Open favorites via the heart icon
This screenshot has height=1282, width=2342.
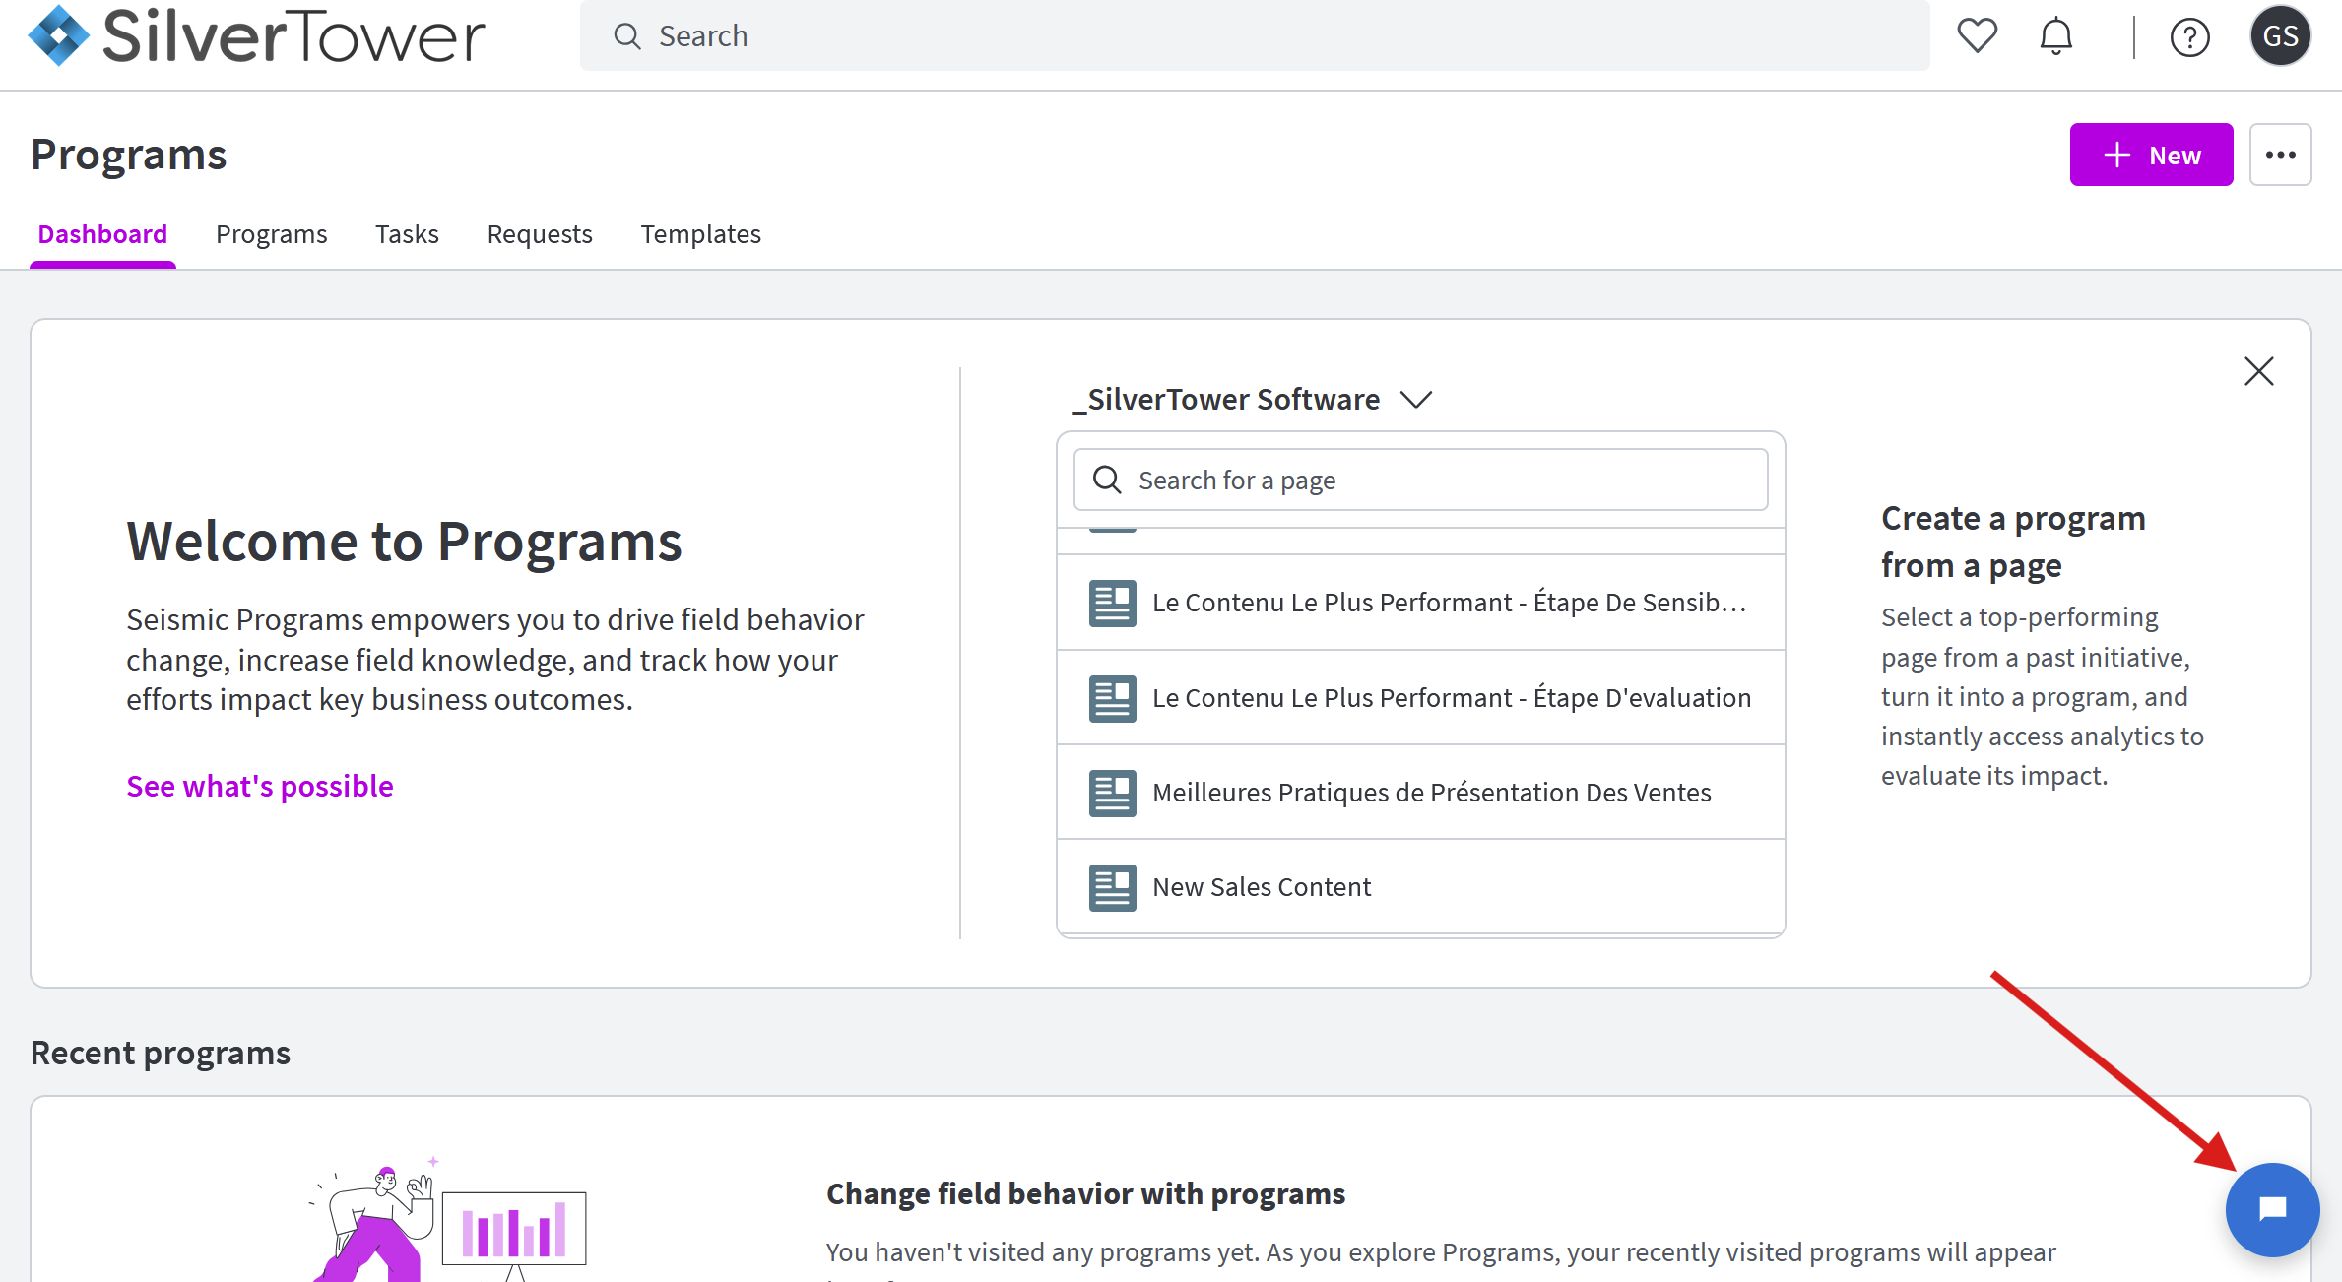1977,36
